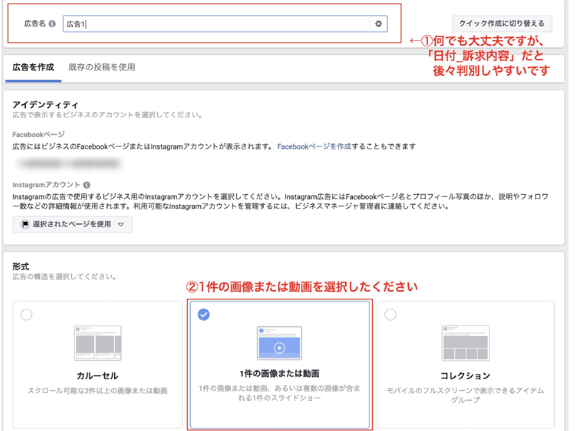Click the コレクション format title
This screenshot has width=575, height=431.
[465, 376]
